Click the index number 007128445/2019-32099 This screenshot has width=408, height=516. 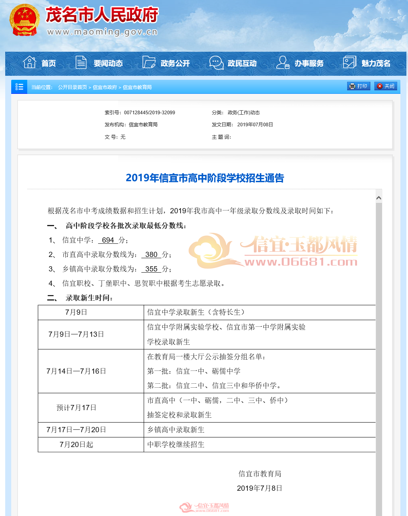point(149,113)
